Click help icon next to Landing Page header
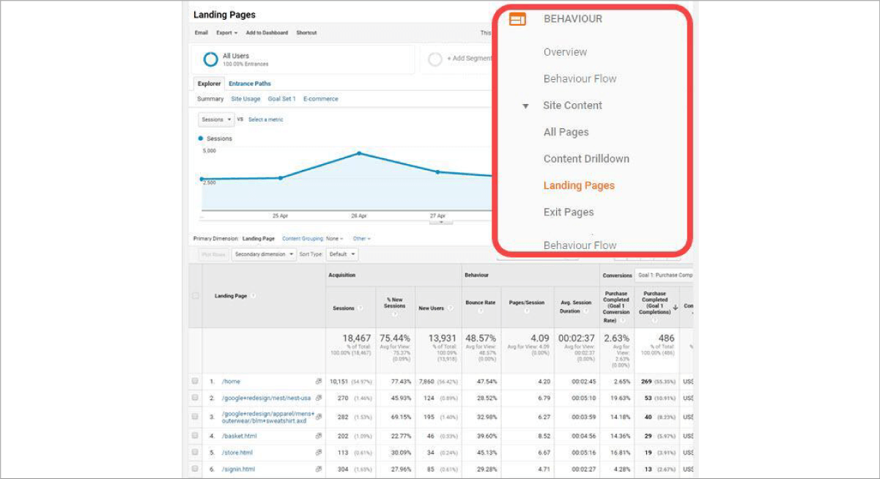Screen dimensions: 880x479 [254, 296]
